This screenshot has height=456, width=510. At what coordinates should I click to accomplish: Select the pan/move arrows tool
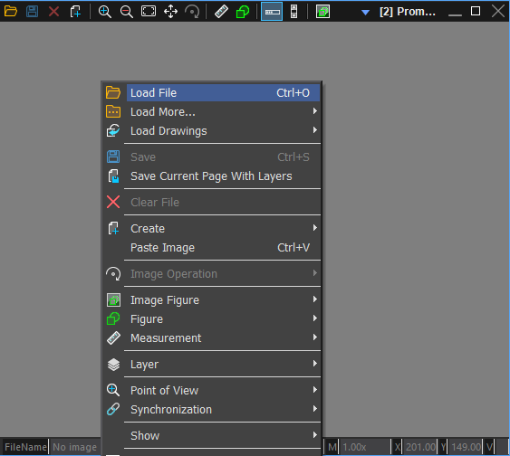tap(170, 12)
